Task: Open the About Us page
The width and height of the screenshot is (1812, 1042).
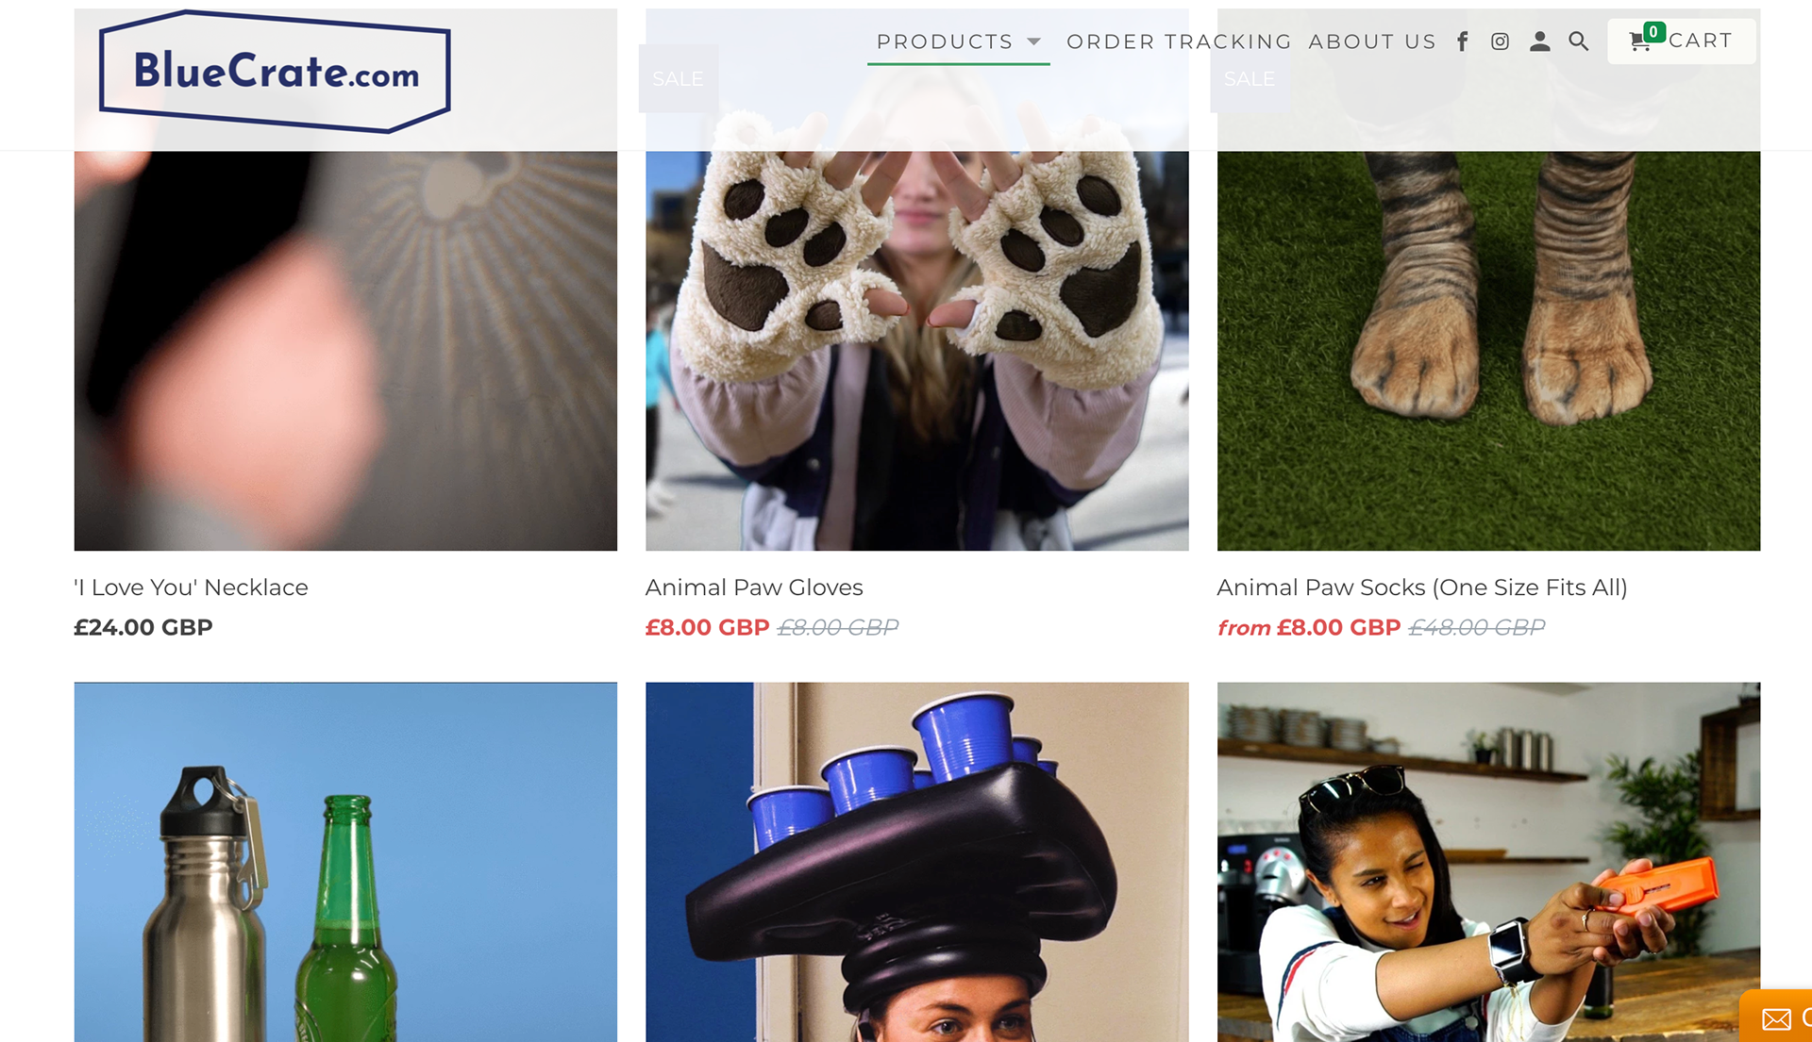Action: (1372, 41)
